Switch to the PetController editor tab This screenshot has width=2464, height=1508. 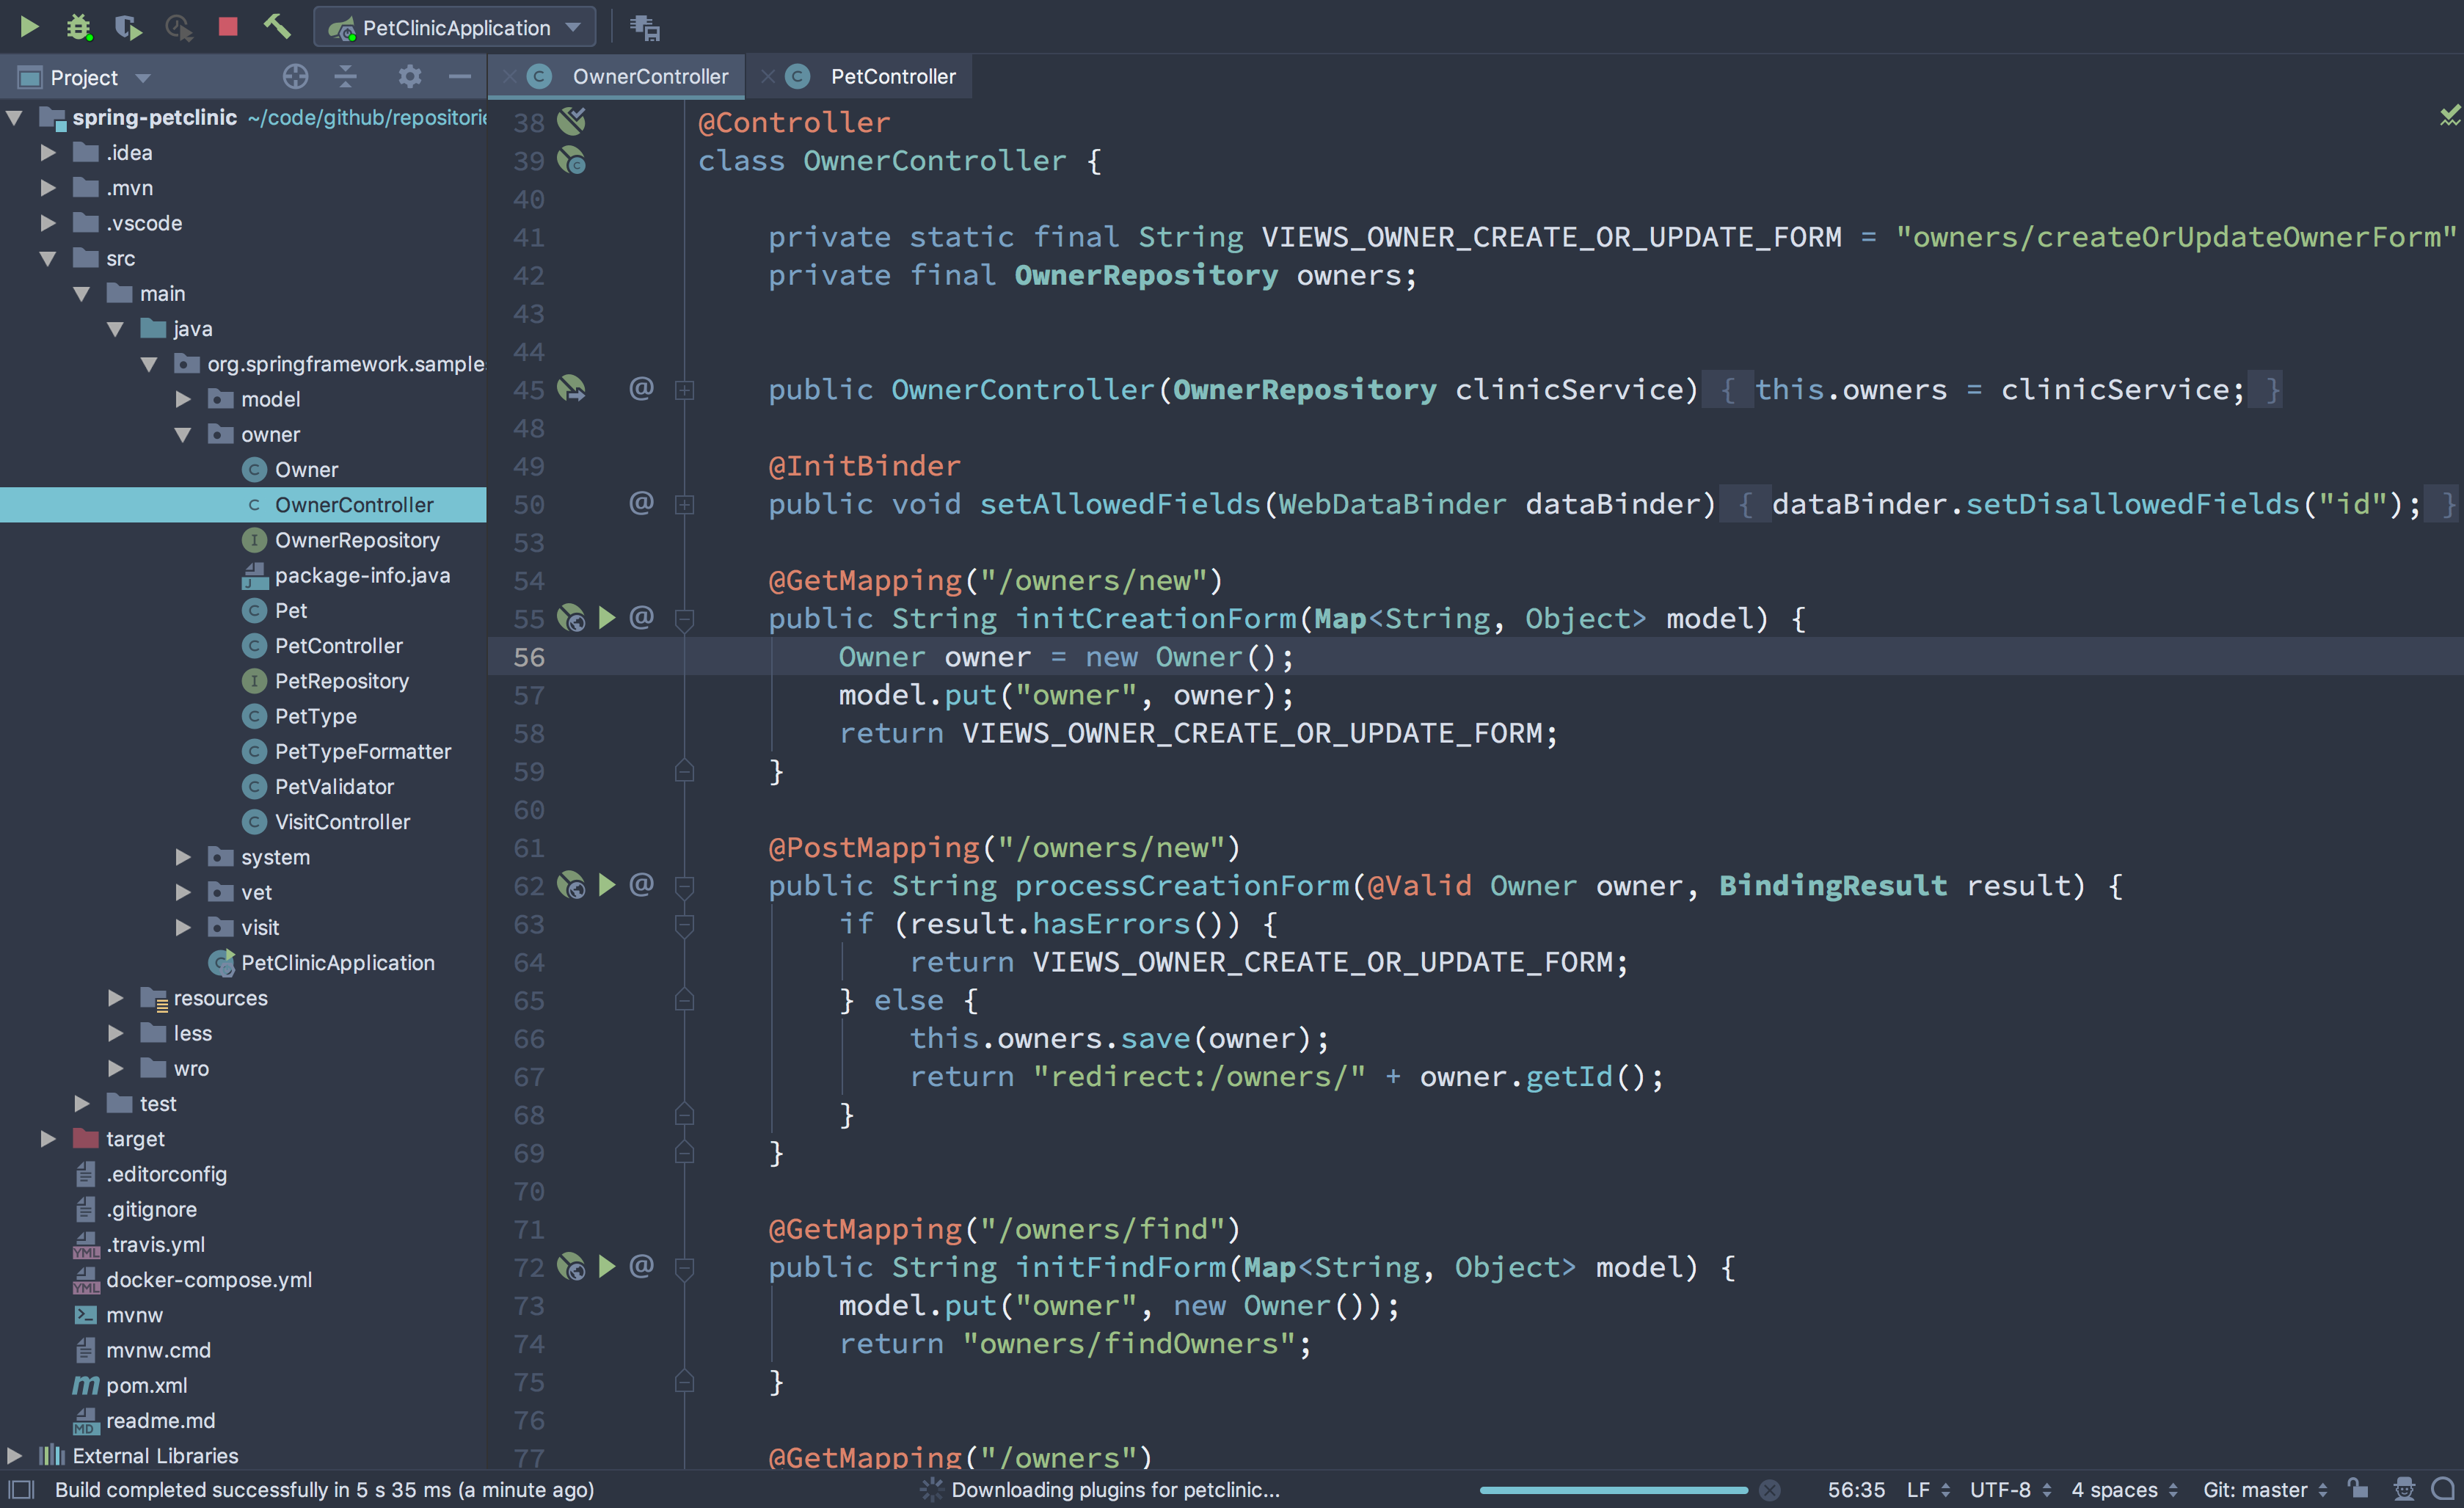coord(892,76)
